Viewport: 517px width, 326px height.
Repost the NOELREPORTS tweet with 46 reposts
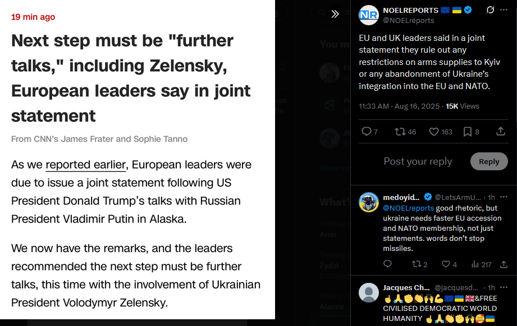405,132
